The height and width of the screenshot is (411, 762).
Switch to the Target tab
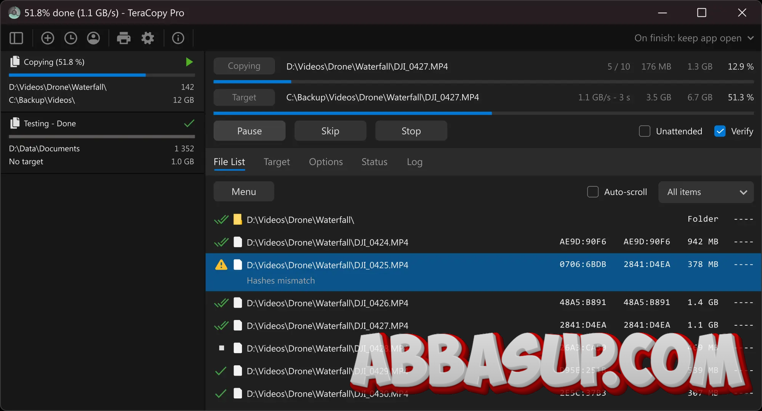point(277,162)
